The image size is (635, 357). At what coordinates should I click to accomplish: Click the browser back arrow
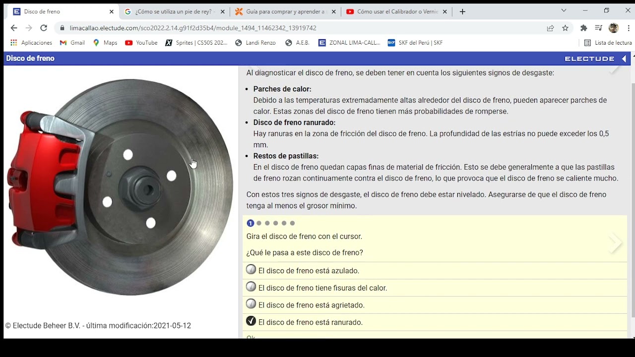(14, 28)
